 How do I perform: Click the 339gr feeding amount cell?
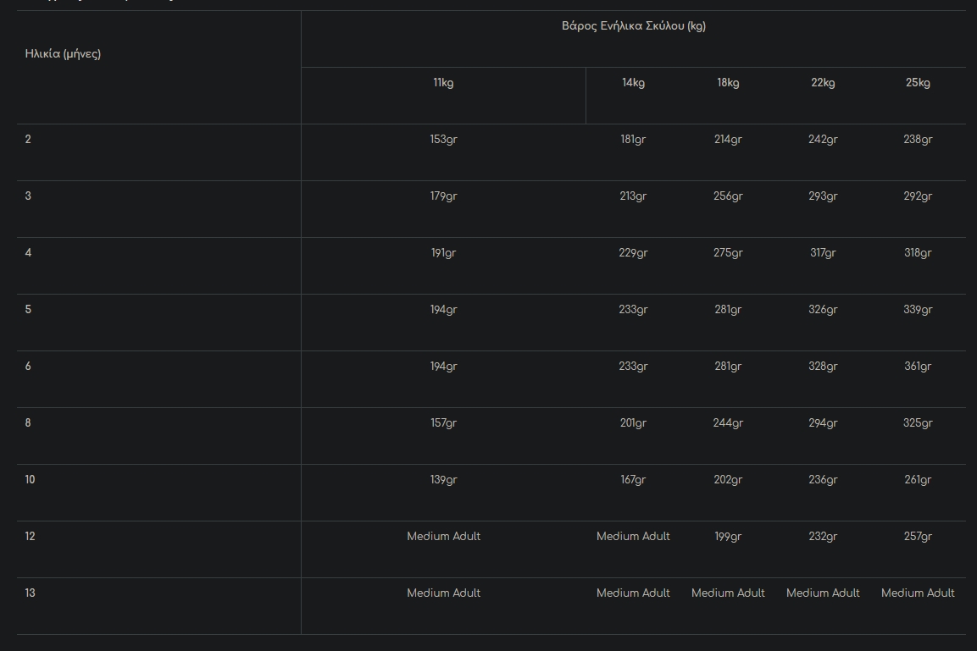[x=918, y=310]
